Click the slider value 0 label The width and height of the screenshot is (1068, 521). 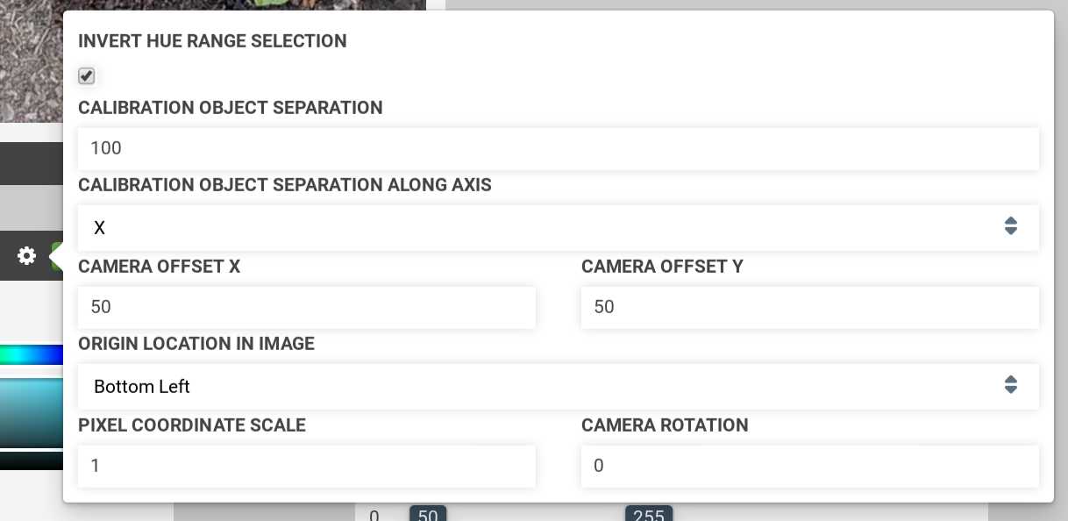374,515
